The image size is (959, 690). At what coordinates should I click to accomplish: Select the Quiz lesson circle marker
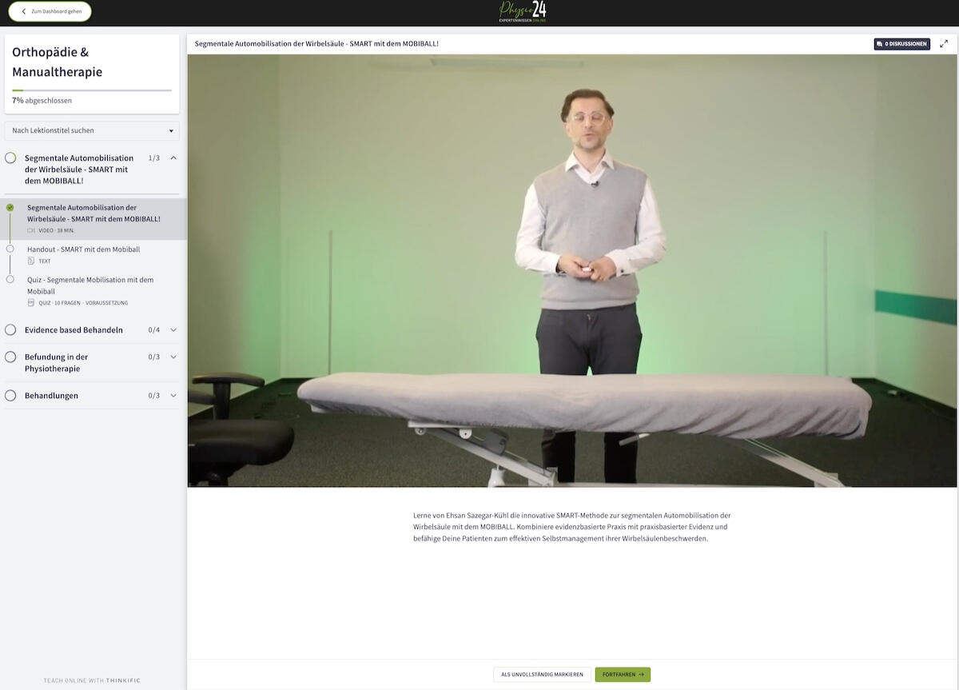point(10,279)
